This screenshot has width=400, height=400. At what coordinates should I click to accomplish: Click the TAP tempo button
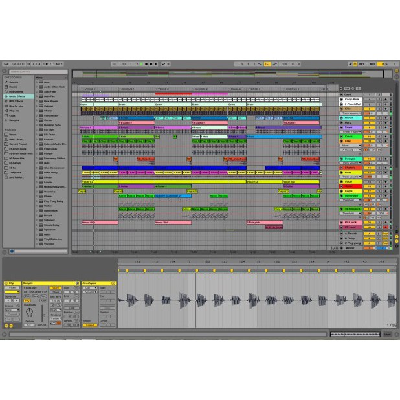pos(5,64)
